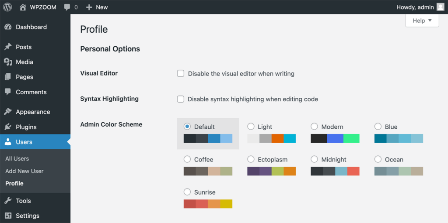Click the Plugins plug icon
The width and height of the screenshot is (448, 223).
click(x=8, y=127)
